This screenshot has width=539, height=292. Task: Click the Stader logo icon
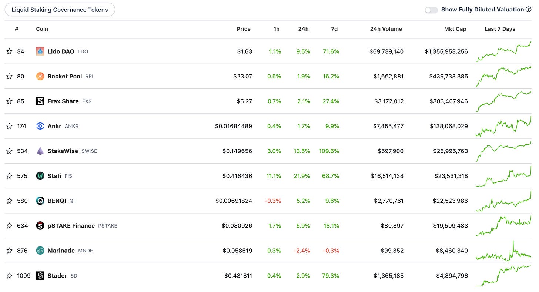click(x=40, y=276)
